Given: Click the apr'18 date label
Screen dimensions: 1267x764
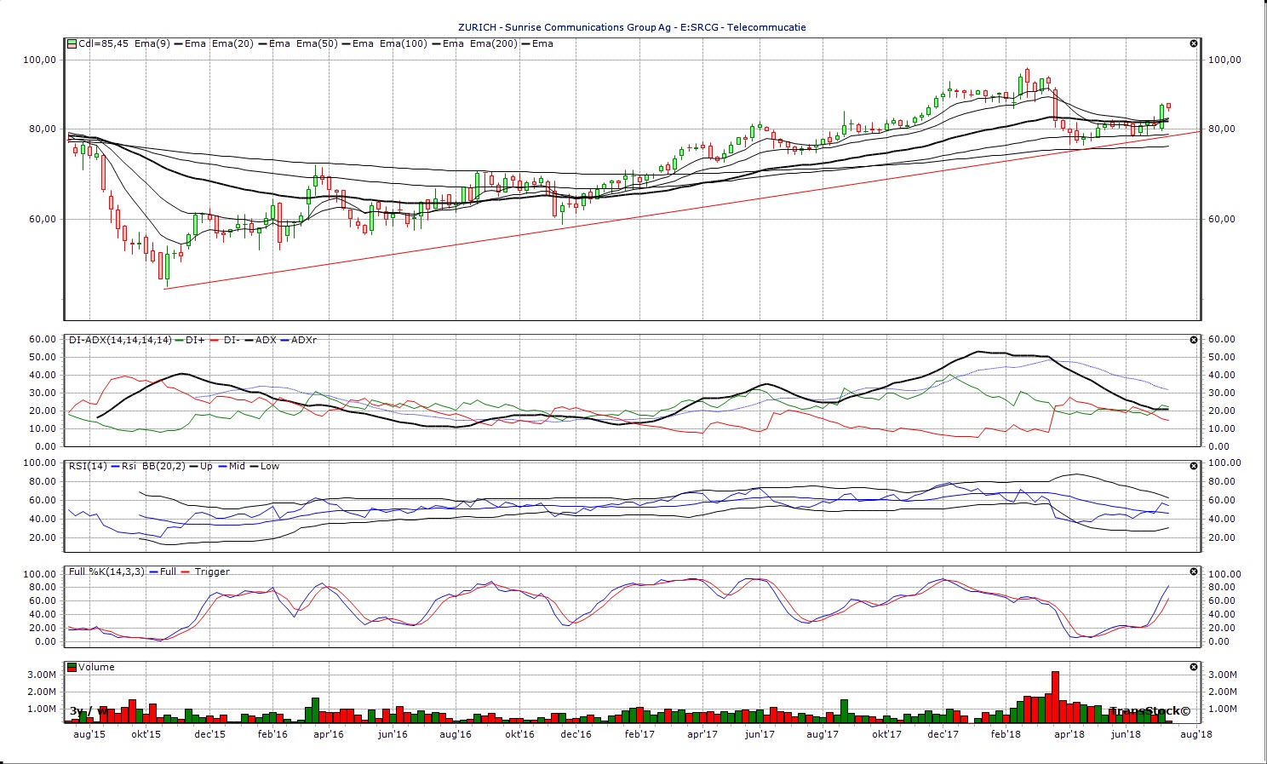Looking at the screenshot, I should (x=1069, y=734).
